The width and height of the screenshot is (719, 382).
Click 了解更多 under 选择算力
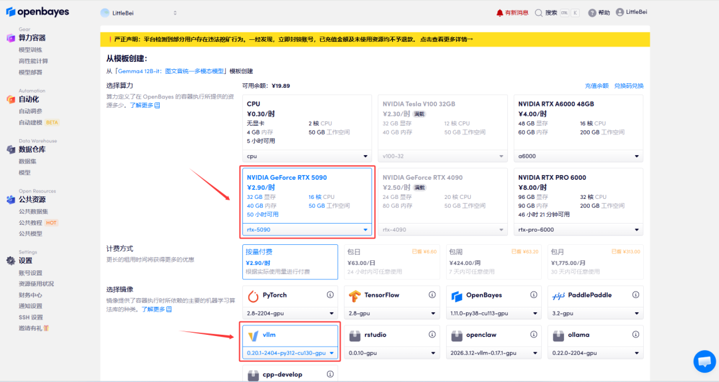(145, 105)
